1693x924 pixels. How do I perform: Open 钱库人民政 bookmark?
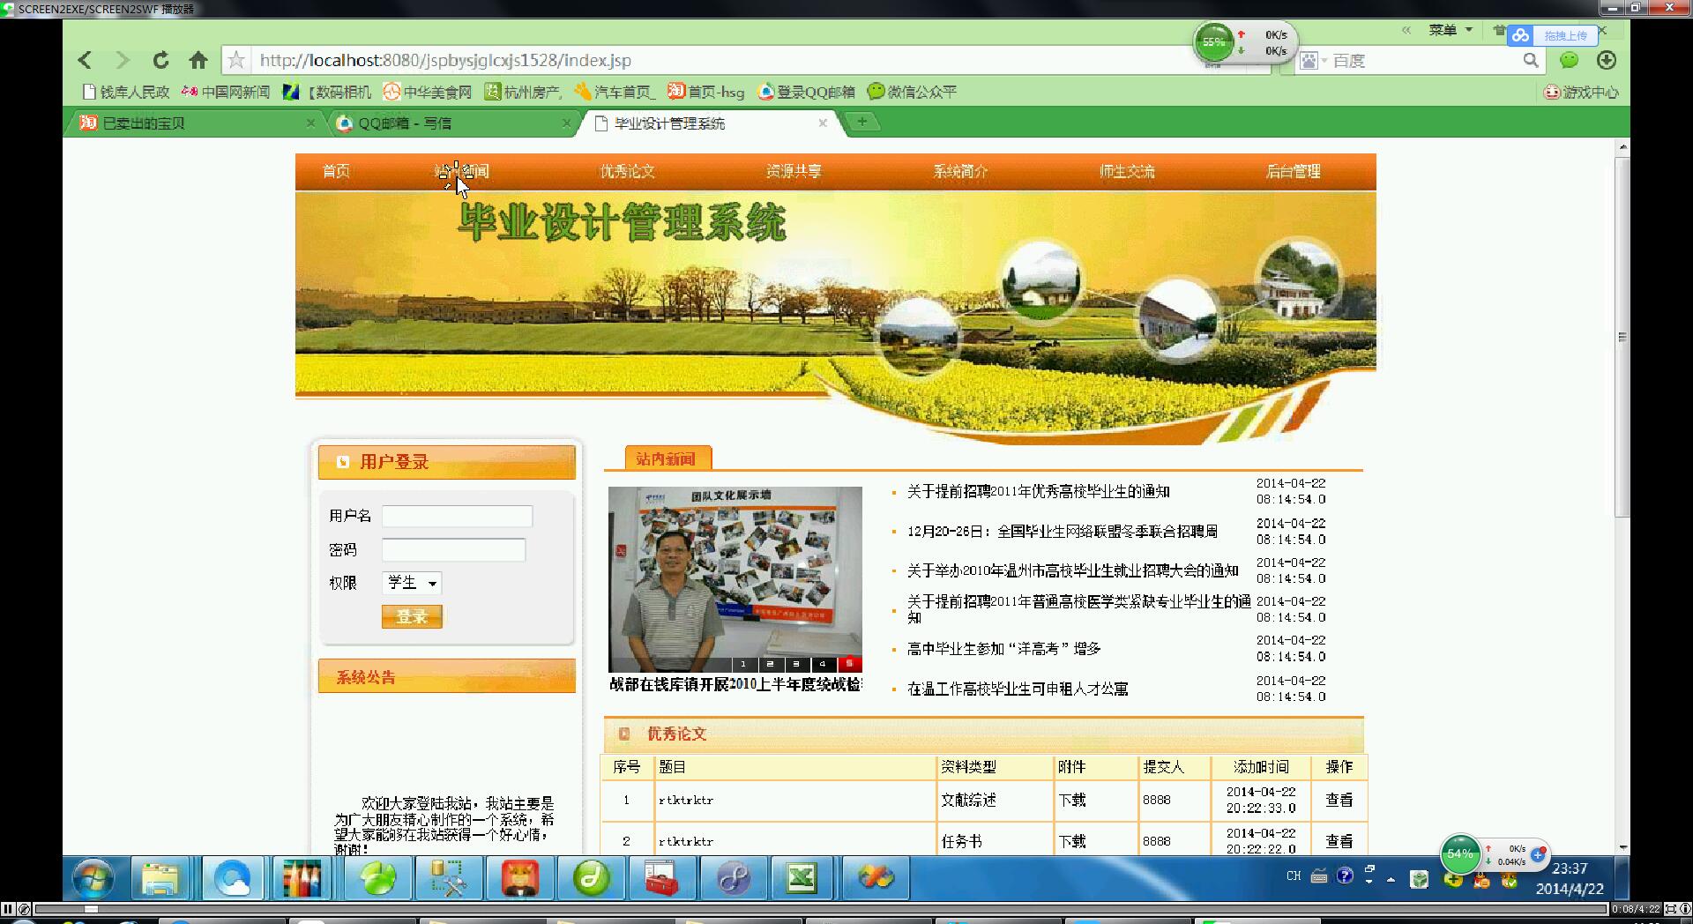[x=125, y=92]
